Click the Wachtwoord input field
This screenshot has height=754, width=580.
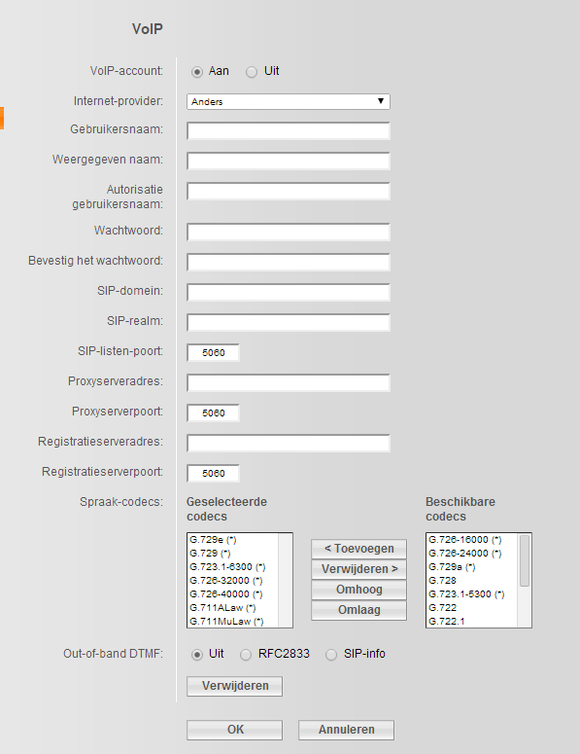[289, 232]
